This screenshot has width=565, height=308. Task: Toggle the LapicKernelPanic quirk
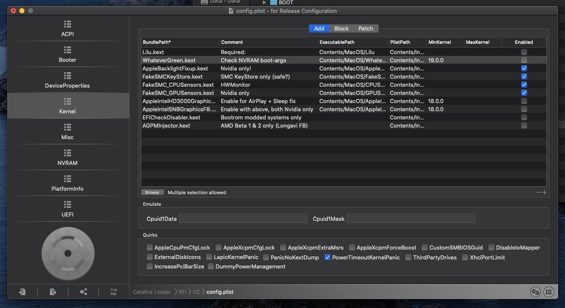(x=209, y=257)
